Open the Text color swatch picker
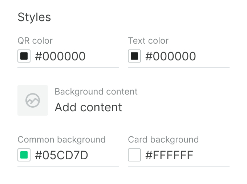 (134, 56)
